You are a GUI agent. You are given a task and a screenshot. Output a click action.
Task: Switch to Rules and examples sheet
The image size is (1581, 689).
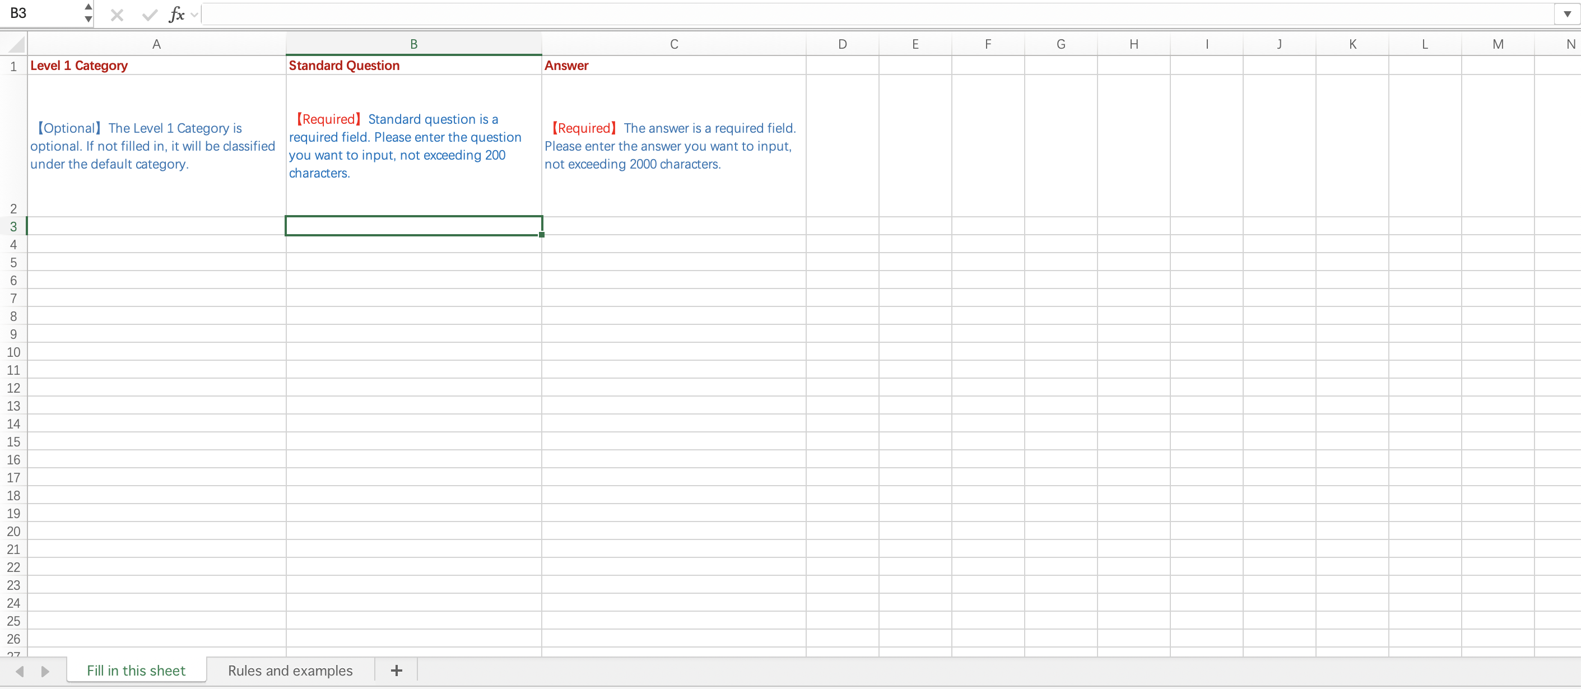pyautogui.click(x=290, y=671)
